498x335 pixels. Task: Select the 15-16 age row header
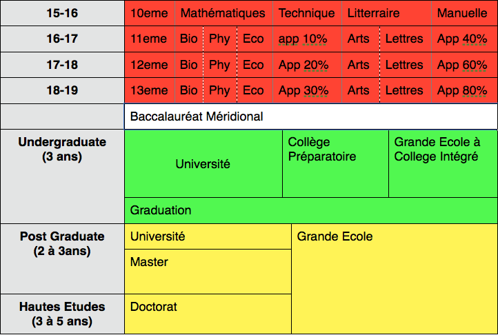pyautogui.click(x=62, y=12)
